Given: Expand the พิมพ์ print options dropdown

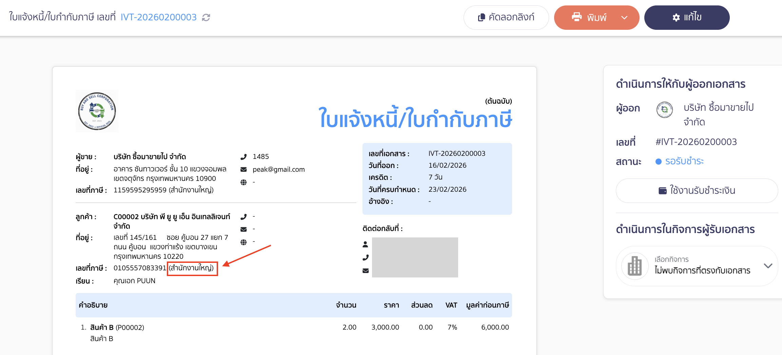Looking at the screenshot, I should tap(625, 17).
